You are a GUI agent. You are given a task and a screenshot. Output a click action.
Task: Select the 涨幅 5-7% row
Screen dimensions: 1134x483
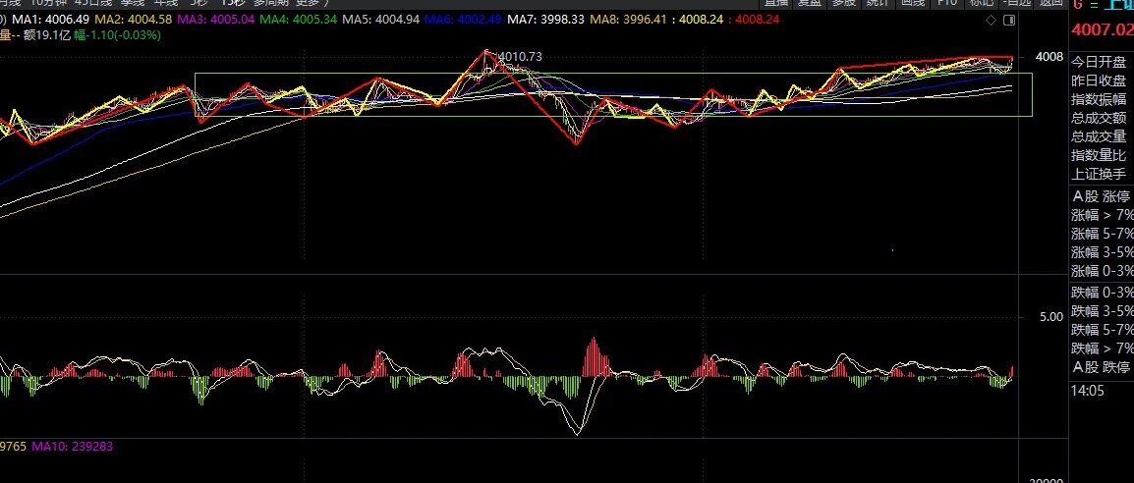coord(1101,234)
